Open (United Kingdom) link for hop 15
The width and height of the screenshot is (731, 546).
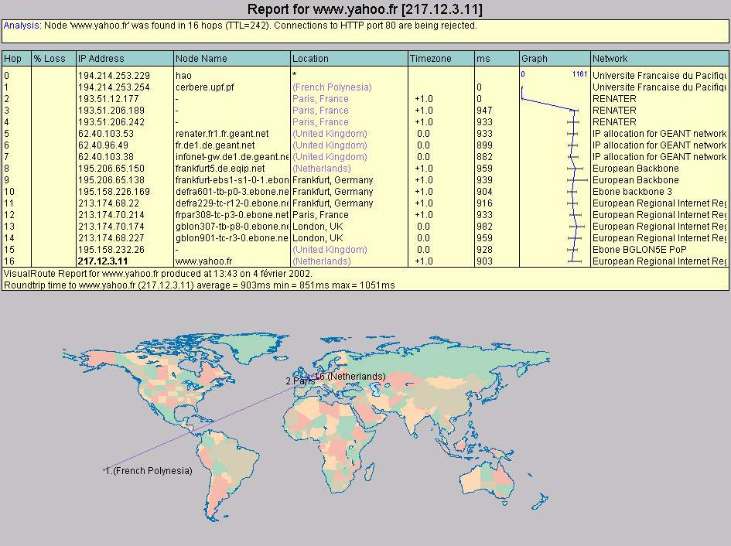330,250
